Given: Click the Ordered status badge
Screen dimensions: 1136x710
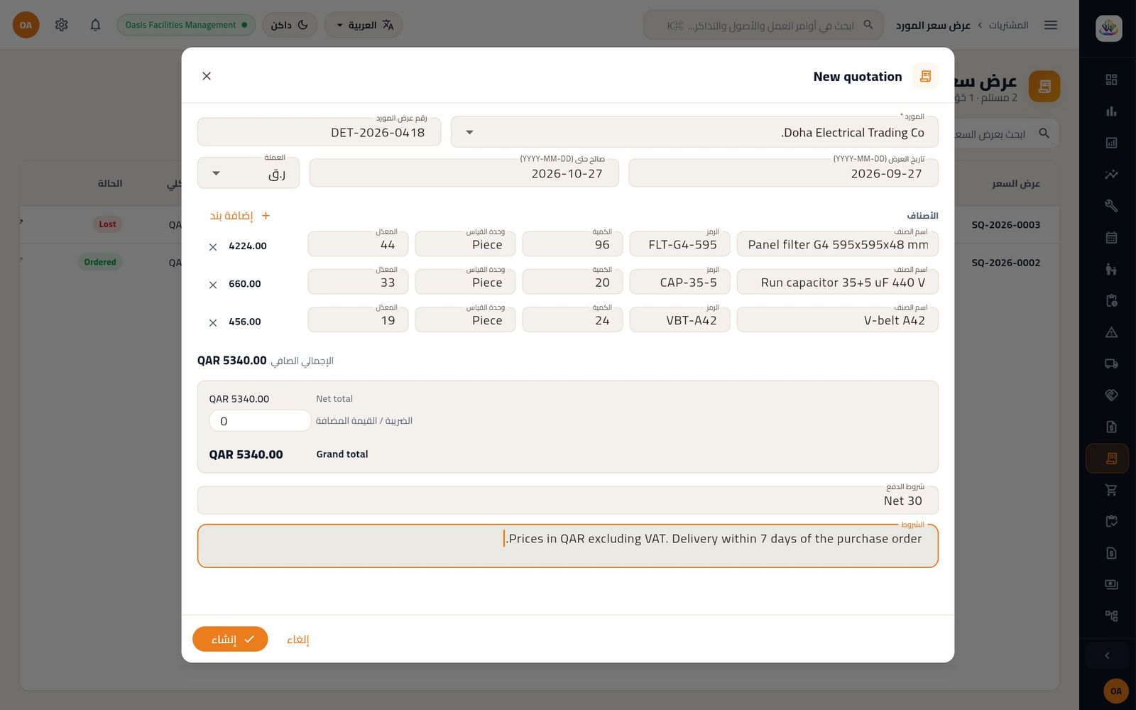Looking at the screenshot, I should point(100,262).
